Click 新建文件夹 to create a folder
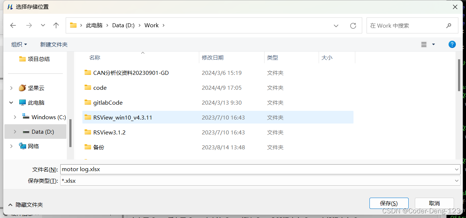Viewport: 466px width, 218px height. click(54, 44)
